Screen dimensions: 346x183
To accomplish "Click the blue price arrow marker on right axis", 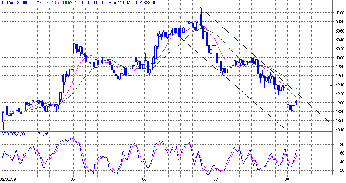I will (330, 86).
